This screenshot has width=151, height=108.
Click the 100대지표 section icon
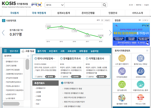tap(3, 20)
